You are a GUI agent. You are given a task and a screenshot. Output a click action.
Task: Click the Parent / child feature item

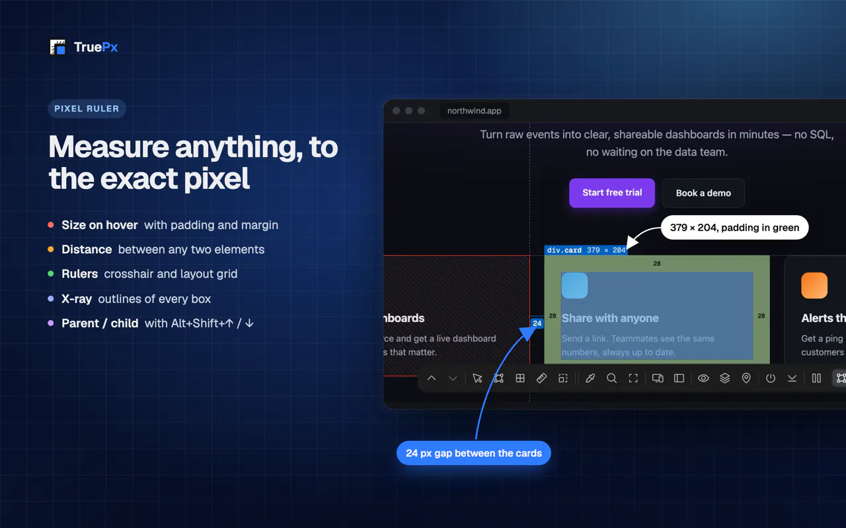pyautogui.click(x=151, y=323)
